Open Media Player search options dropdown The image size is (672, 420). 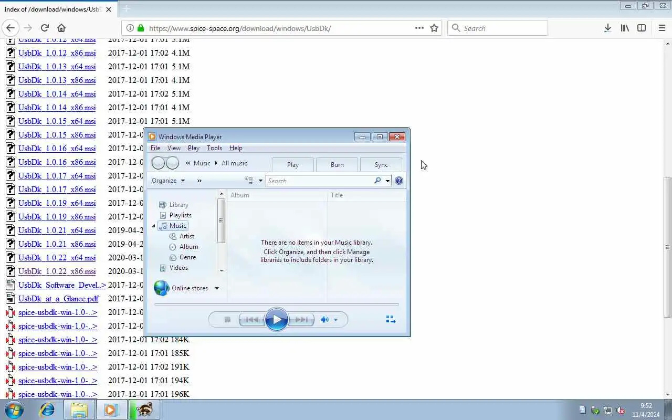(x=387, y=181)
